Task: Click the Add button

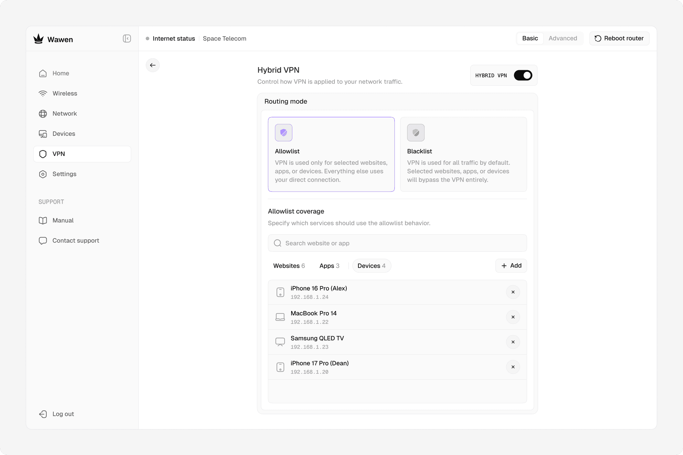Action: click(x=511, y=266)
